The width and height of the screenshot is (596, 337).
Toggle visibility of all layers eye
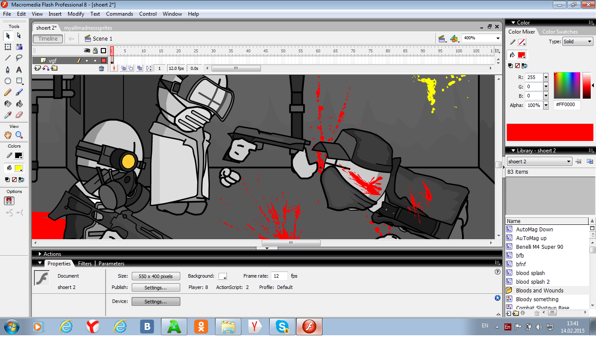87,51
